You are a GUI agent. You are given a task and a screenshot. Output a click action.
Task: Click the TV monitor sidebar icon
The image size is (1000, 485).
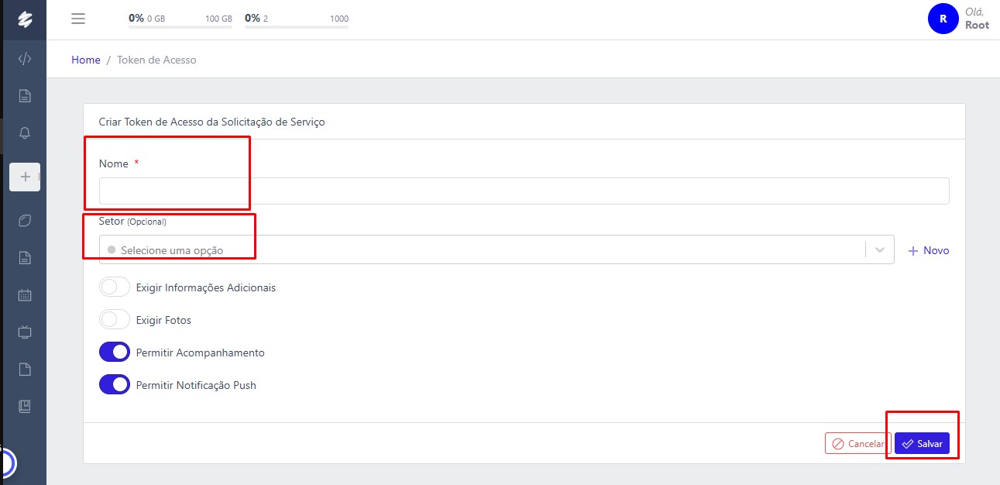pyautogui.click(x=25, y=332)
